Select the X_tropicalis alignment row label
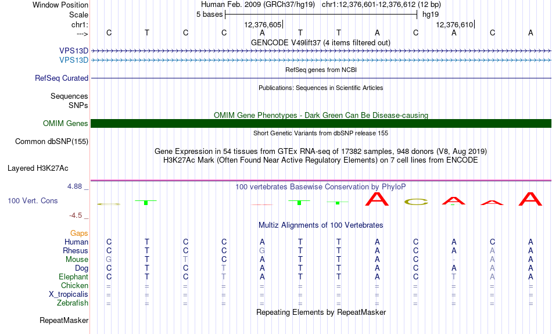 [x=69, y=295]
